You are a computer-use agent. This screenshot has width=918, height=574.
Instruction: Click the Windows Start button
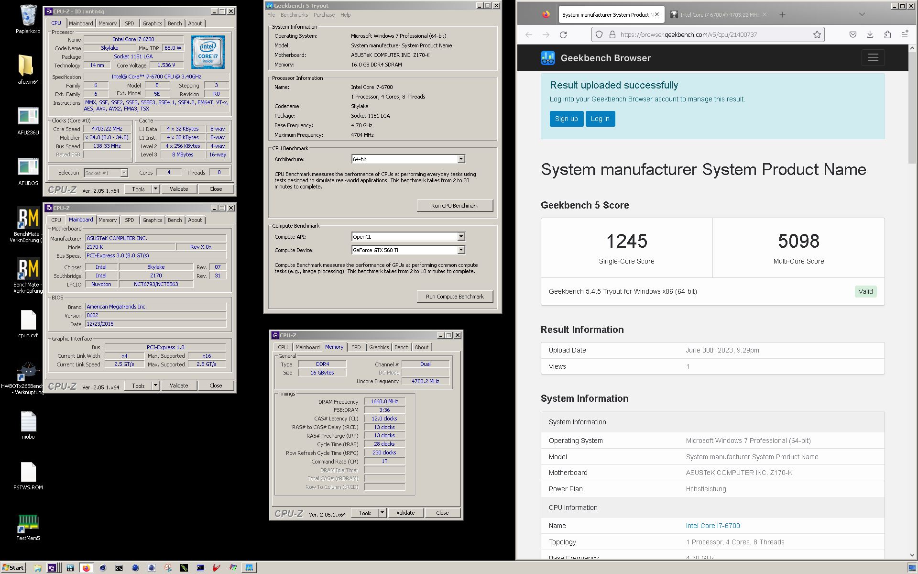[x=13, y=568]
